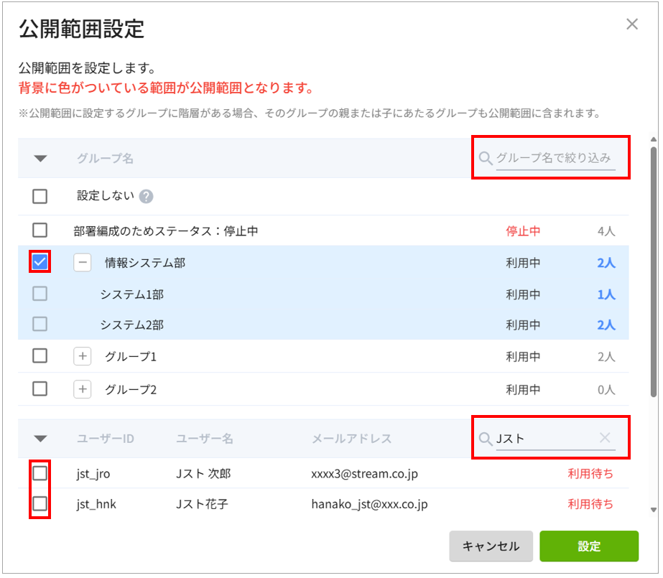Image resolution: width=663 pixels, height=578 pixels.
Task: Expand the グループ1 group
Action: pos(83,356)
